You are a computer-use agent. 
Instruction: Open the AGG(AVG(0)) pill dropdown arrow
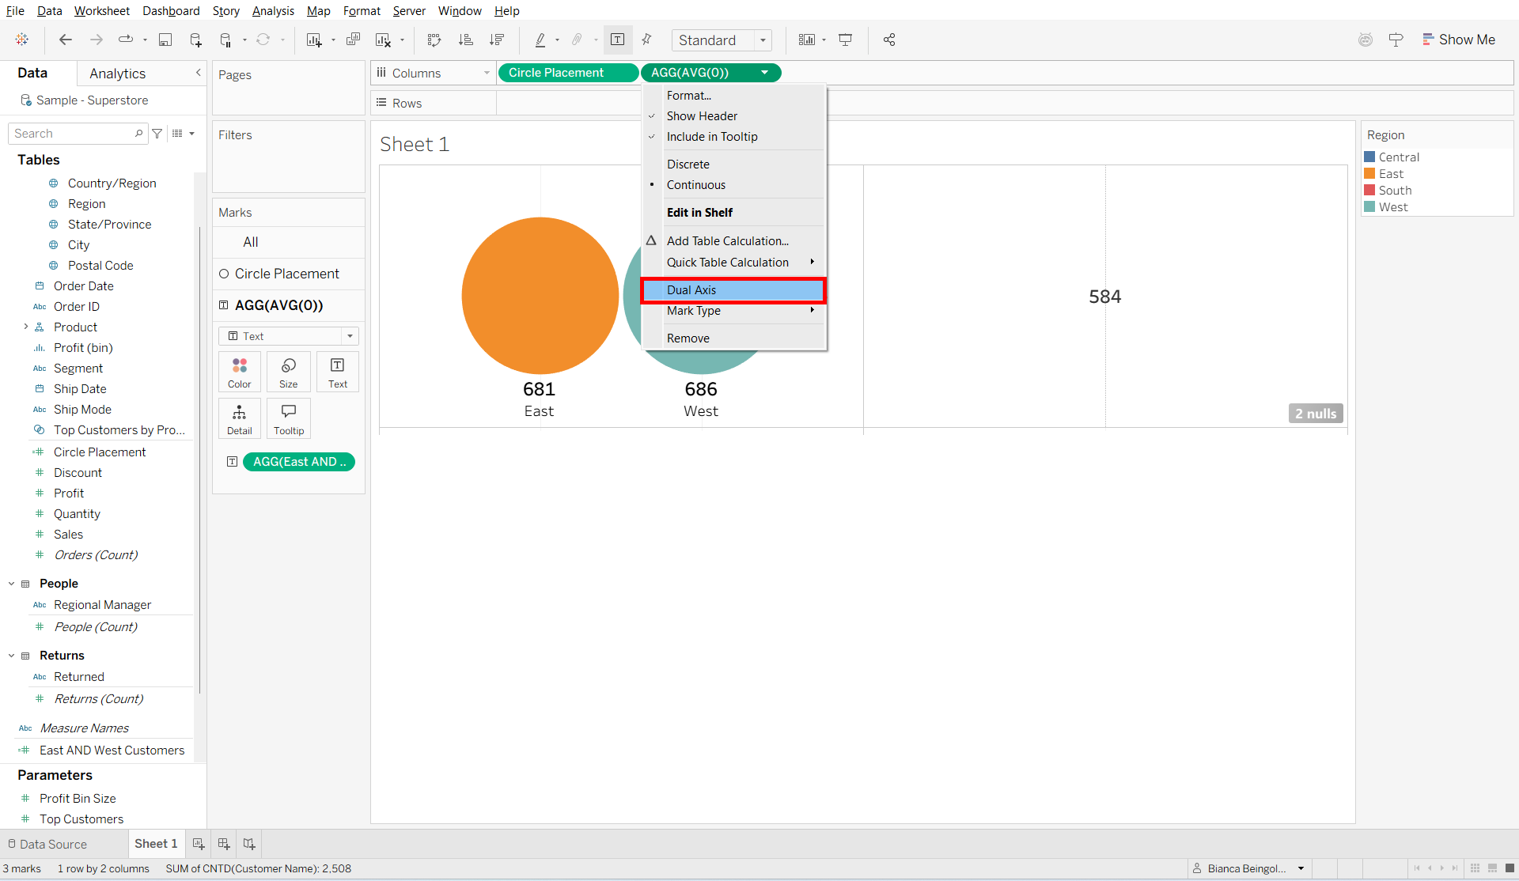point(765,73)
